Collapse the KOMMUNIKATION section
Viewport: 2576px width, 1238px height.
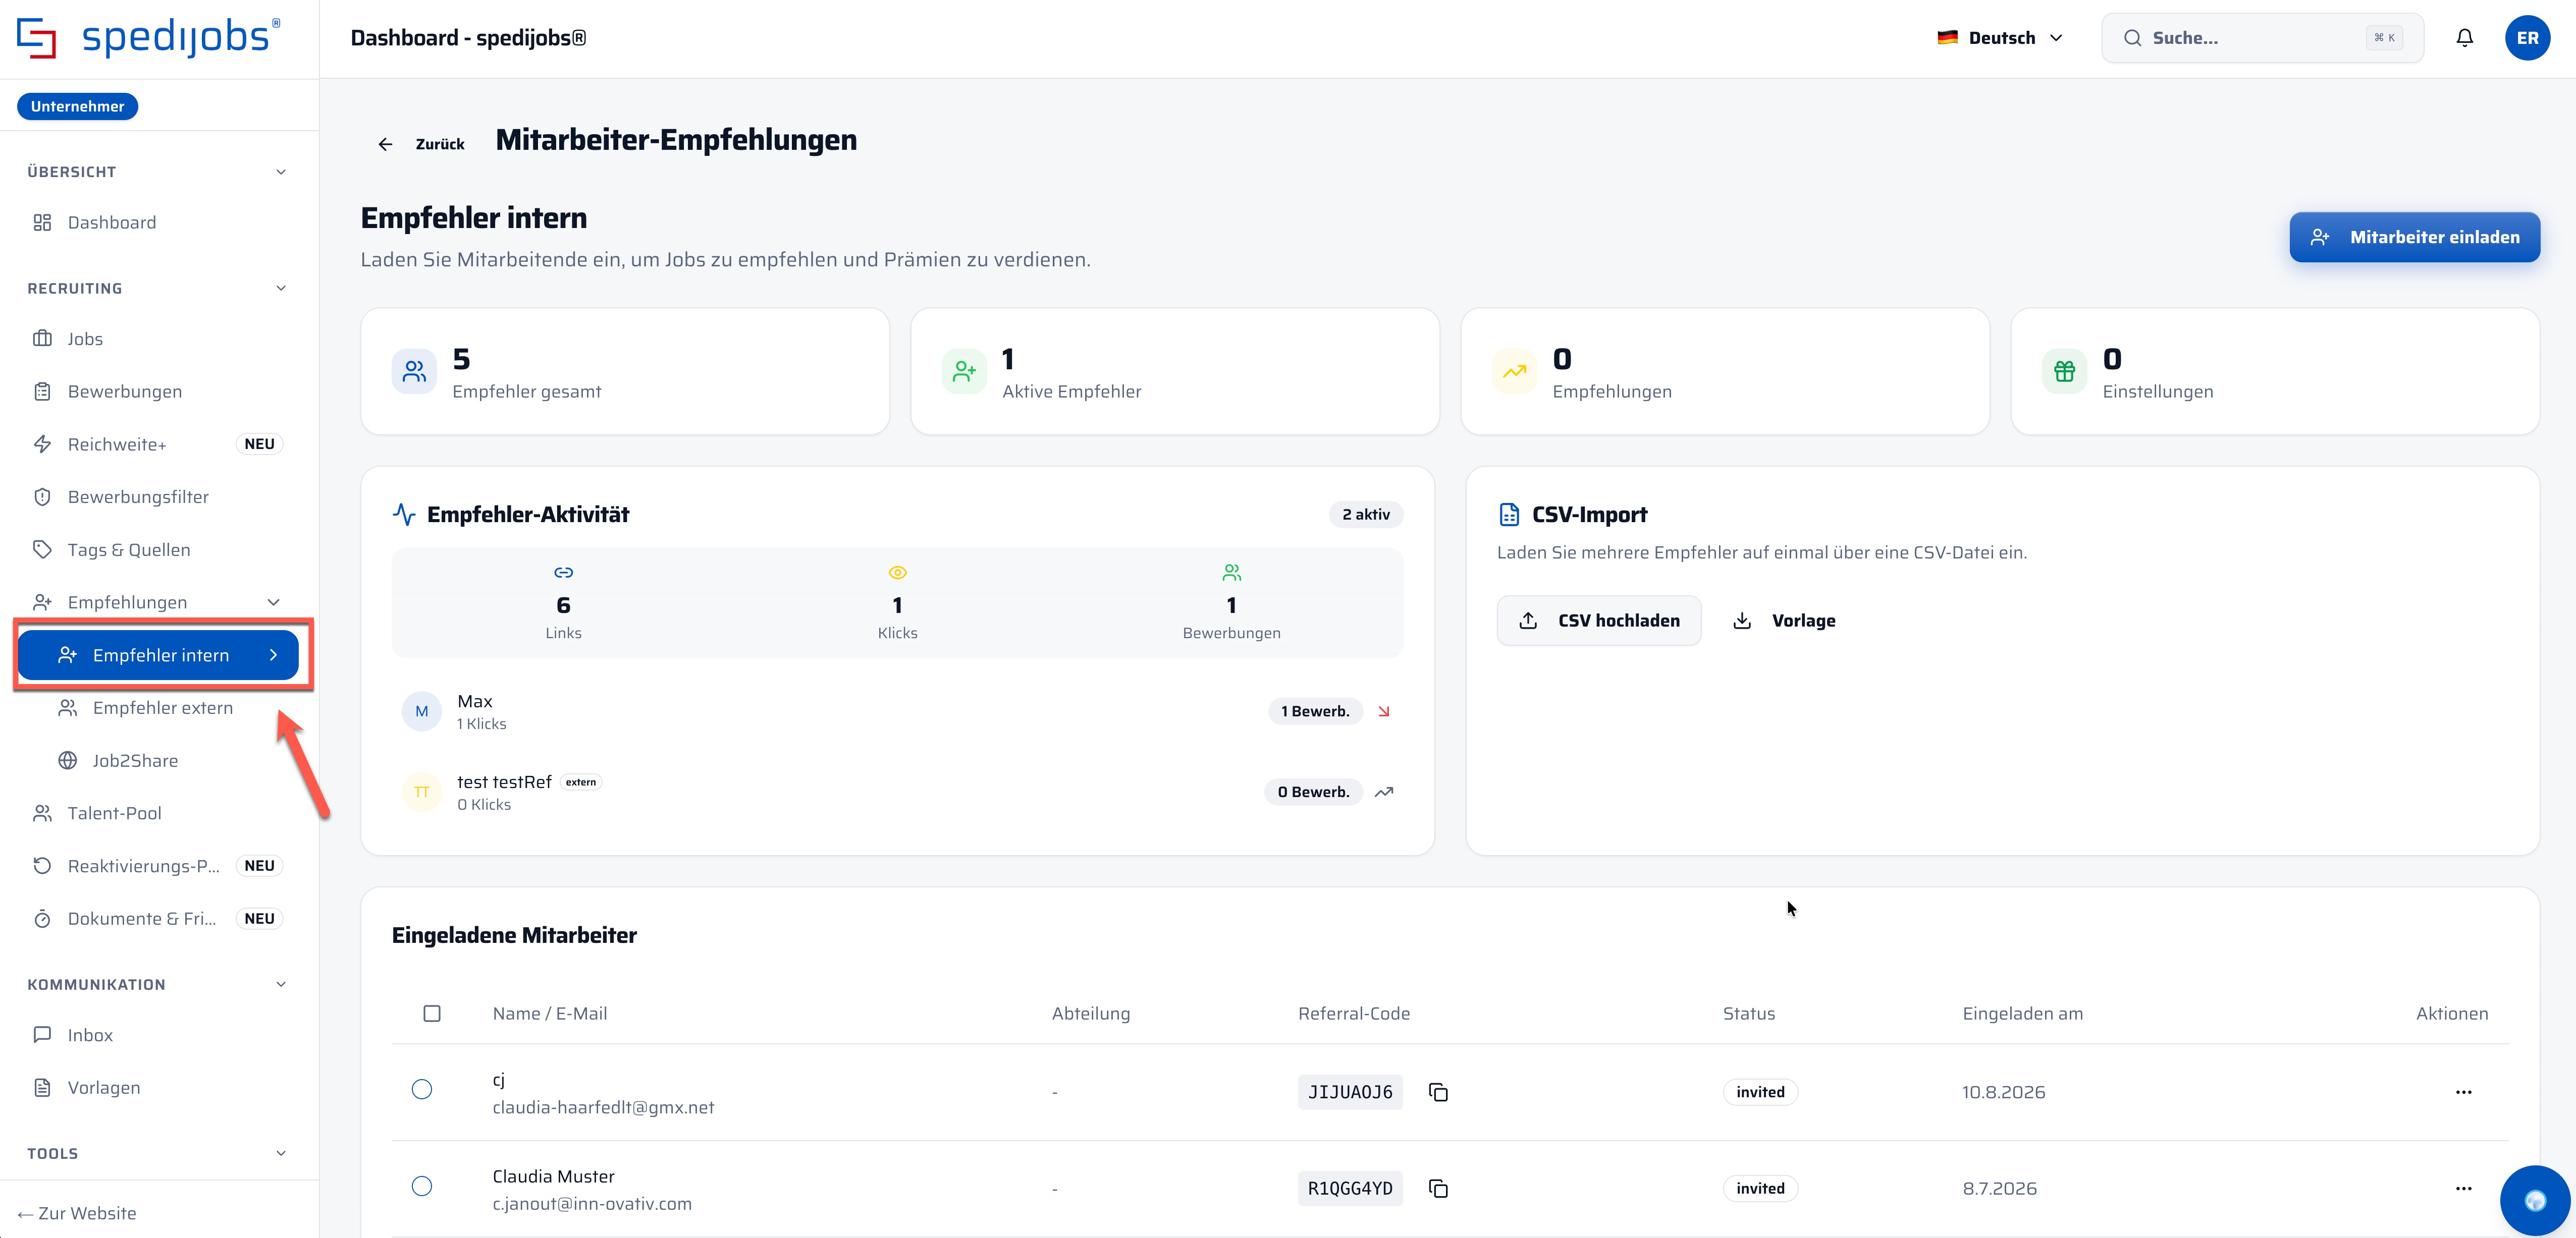coord(281,984)
